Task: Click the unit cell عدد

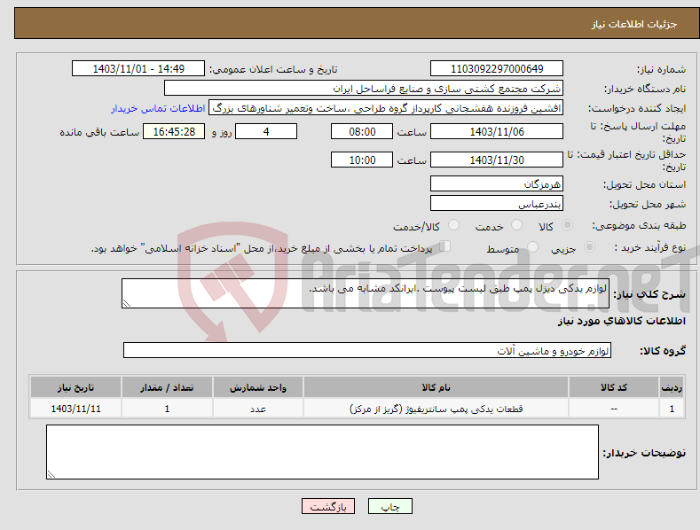Action: pos(258,409)
